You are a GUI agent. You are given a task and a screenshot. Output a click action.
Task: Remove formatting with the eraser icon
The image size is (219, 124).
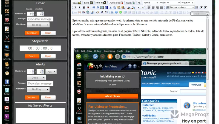click(98, 12)
